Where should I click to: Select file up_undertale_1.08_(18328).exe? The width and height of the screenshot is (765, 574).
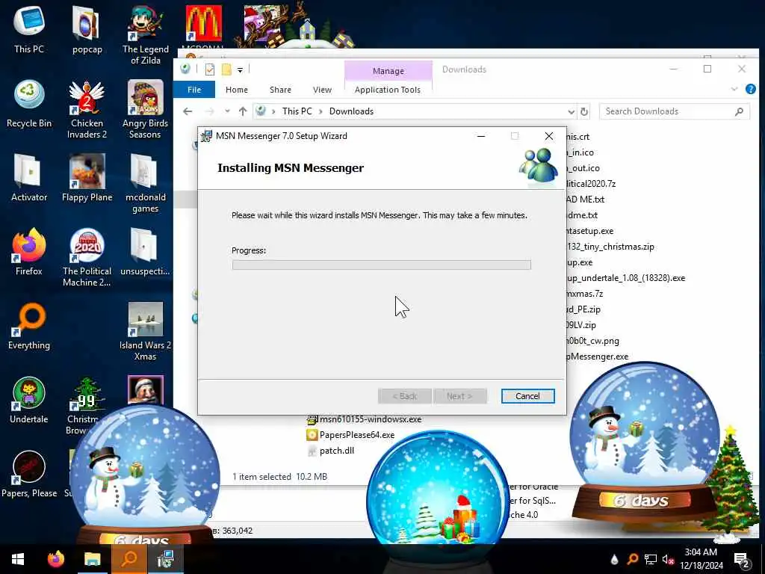(x=625, y=278)
